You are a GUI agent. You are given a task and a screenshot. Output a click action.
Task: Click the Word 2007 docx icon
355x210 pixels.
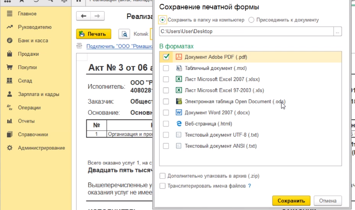pyautogui.click(x=179, y=112)
